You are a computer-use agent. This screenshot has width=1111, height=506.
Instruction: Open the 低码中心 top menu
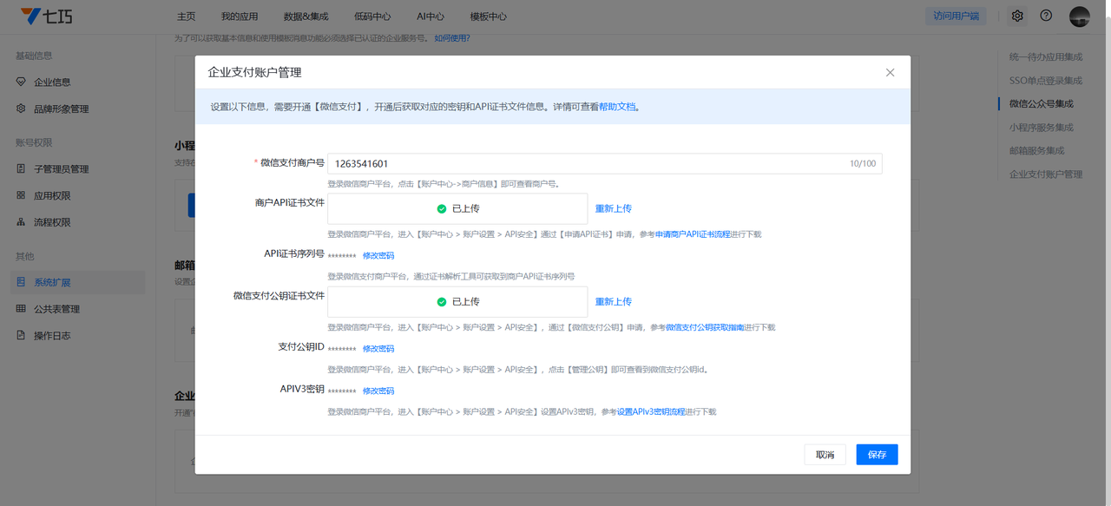pos(372,16)
